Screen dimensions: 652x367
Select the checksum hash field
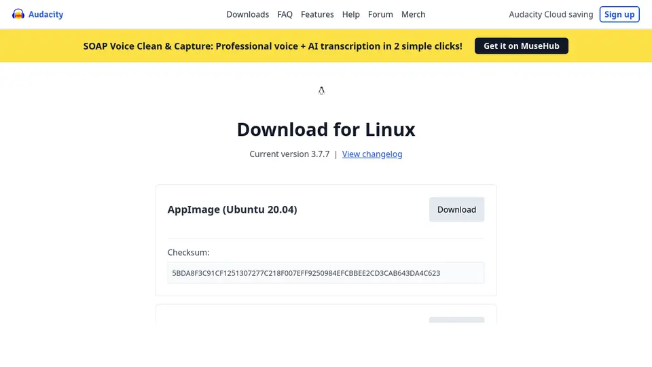pyautogui.click(x=326, y=273)
